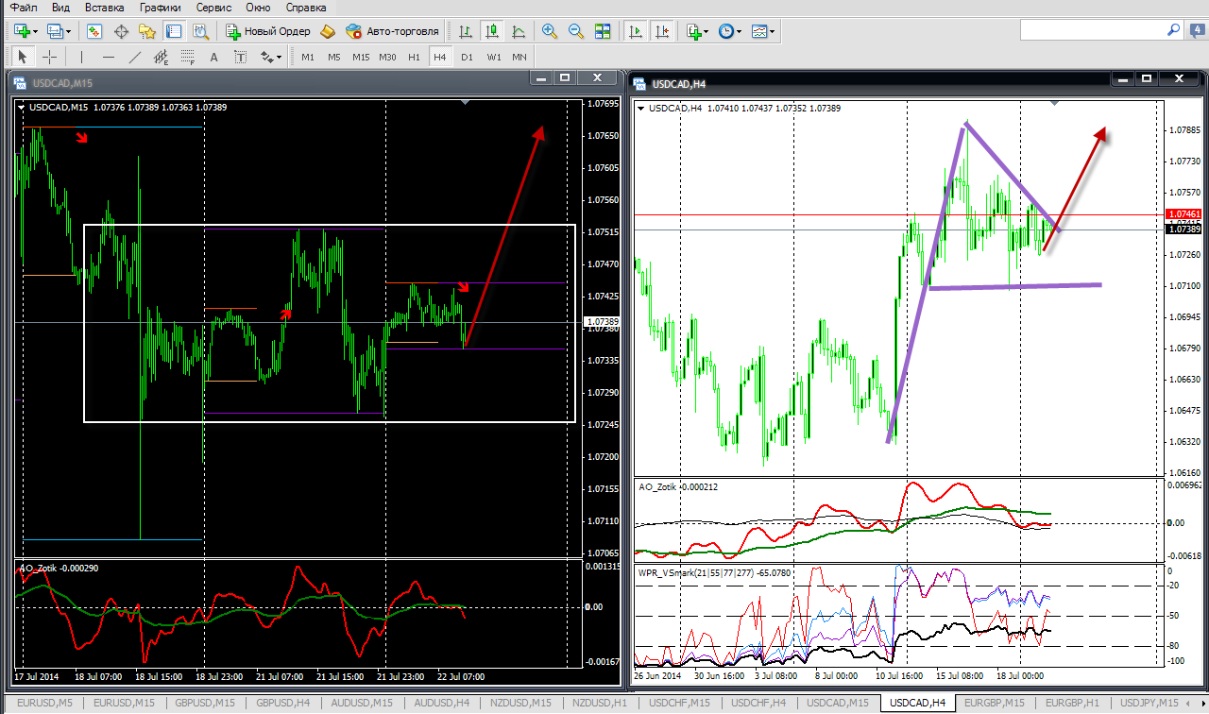This screenshot has height=714, width=1209.
Task: Select the Fibonacci retracement tool
Action: [188, 57]
